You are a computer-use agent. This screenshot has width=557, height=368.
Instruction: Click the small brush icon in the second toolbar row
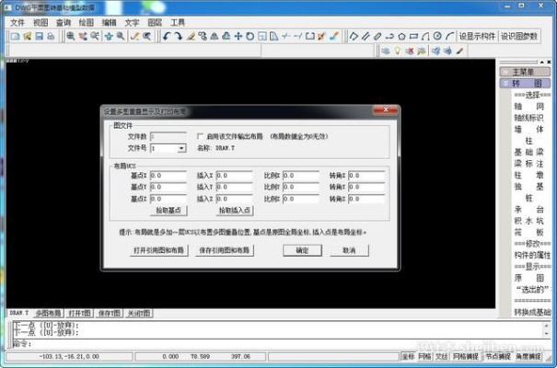click(x=460, y=52)
